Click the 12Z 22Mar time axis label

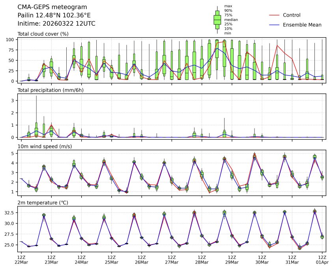21,260
